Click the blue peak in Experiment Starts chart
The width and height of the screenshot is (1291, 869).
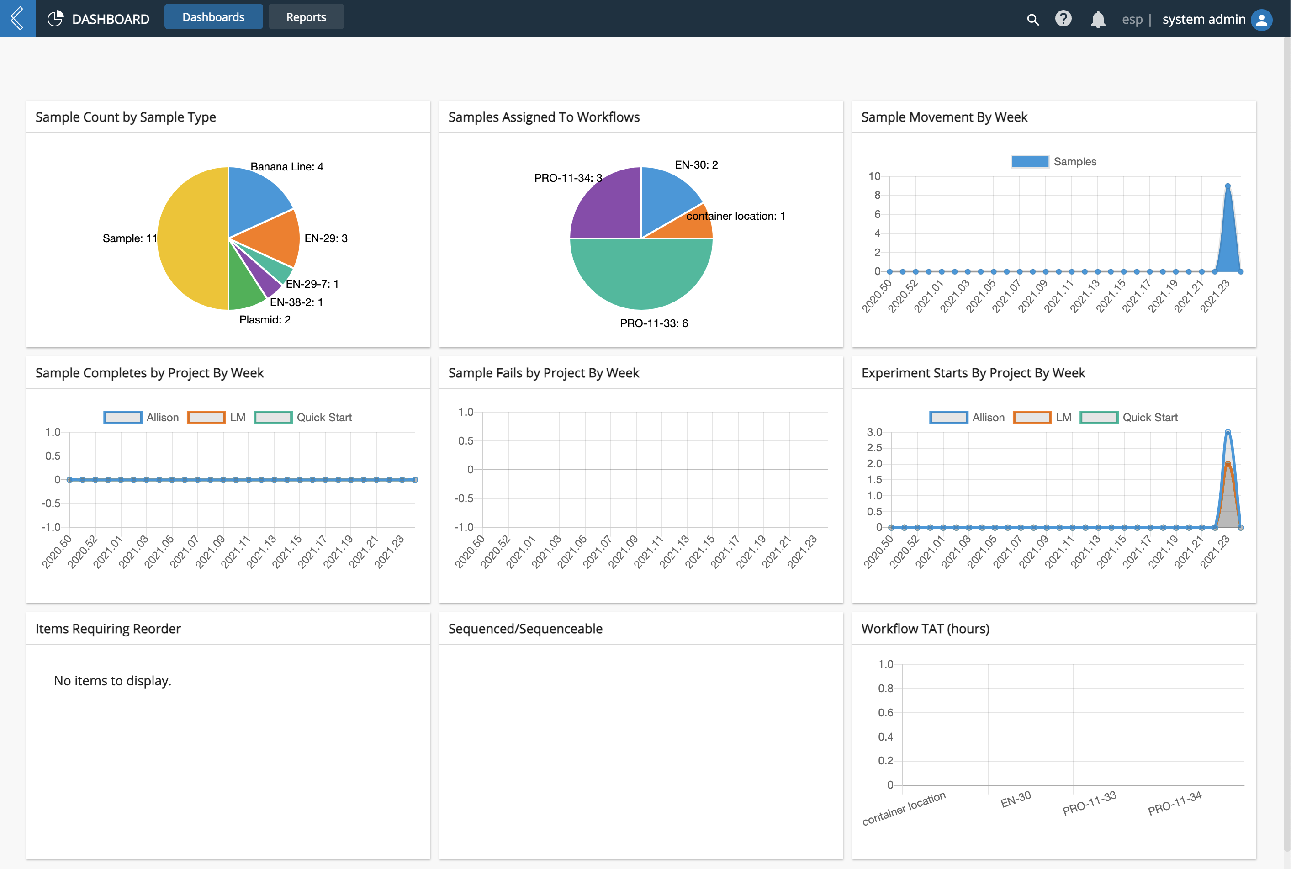pos(1228,432)
